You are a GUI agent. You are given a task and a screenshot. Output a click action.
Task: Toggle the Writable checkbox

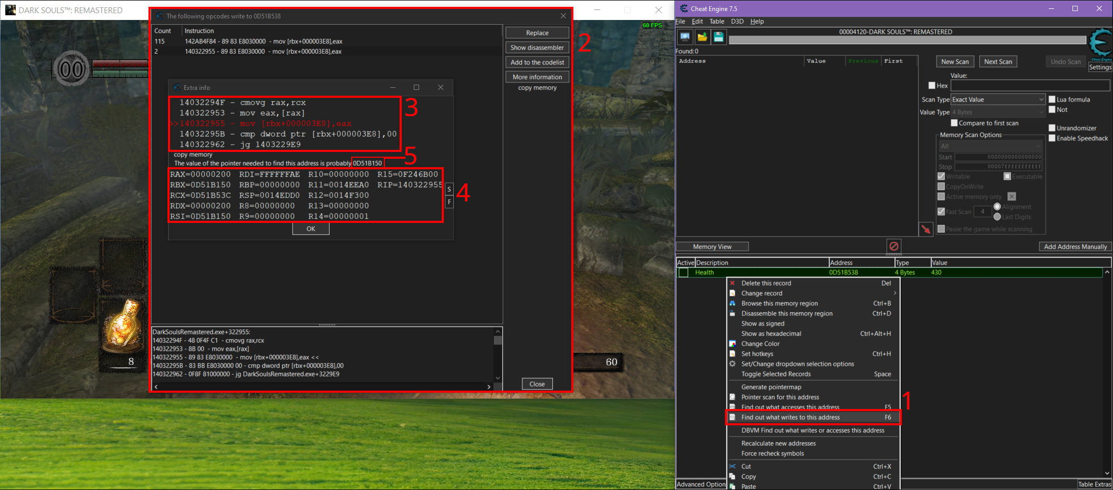[x=941, y=176]
